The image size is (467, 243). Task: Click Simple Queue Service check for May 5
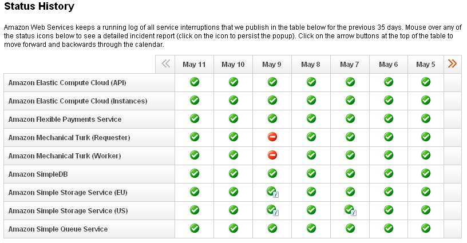426,229
